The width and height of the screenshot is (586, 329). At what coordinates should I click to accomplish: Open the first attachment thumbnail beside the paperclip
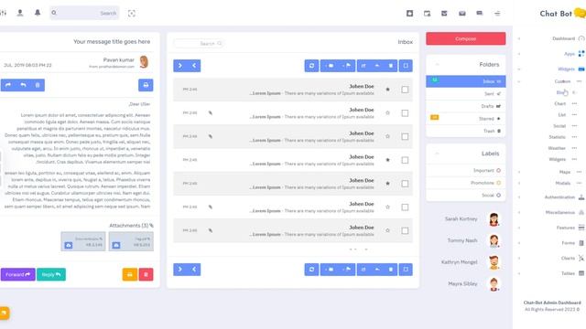click(131, 241)
